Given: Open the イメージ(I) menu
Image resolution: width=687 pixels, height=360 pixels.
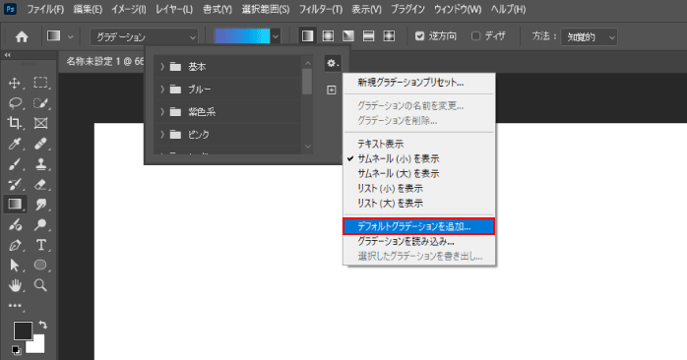Looking at the screenshot, I should pos(128,9).
